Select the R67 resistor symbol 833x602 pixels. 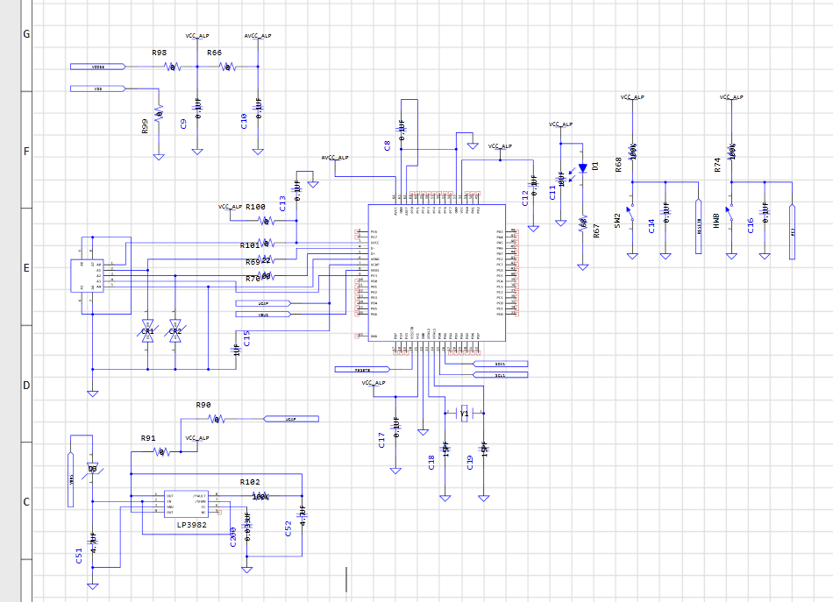click(x=583, y=223)
